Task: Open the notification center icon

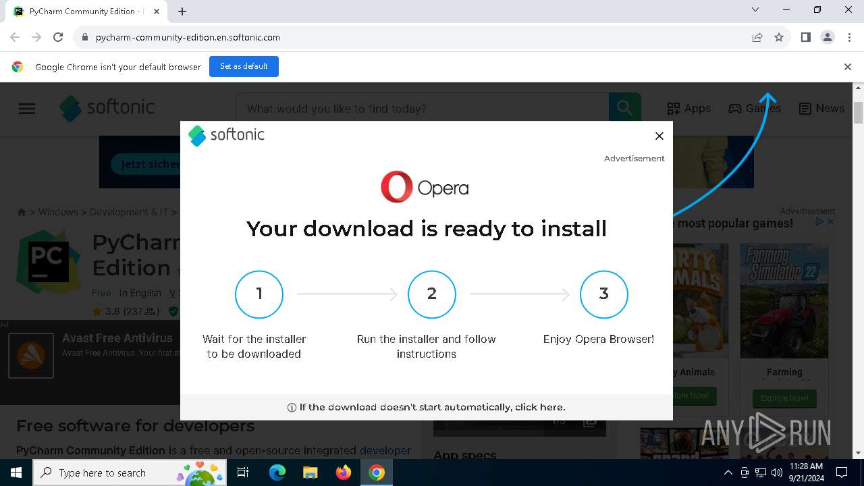Action: coord(842,473)
